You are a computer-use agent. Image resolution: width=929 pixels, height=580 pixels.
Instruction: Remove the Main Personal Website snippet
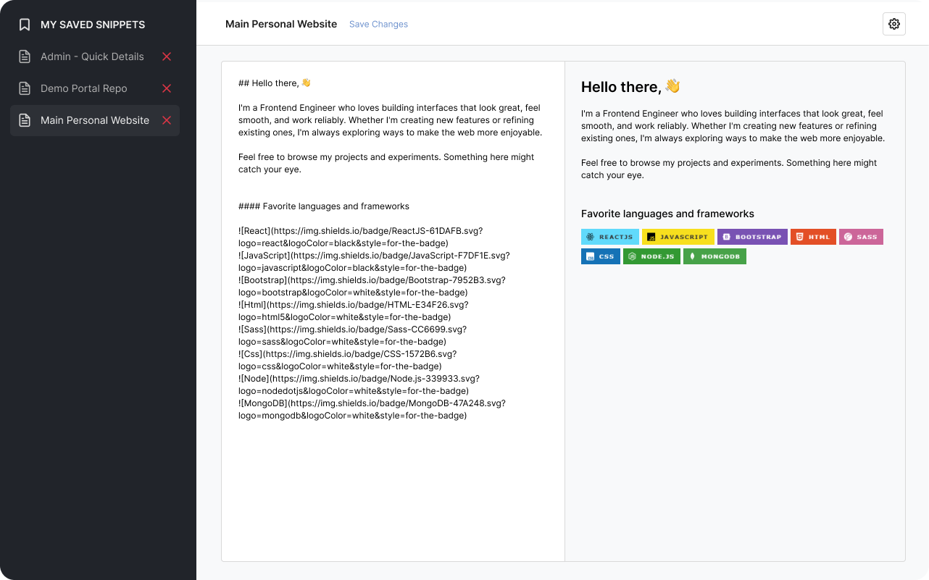[x=167, y=120]
